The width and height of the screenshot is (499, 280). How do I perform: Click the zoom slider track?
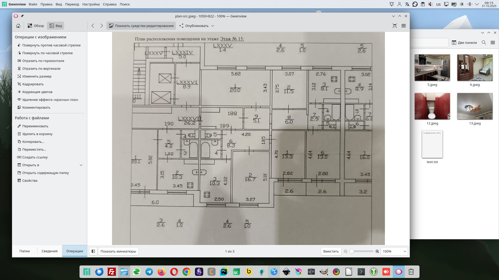point(363,251)
